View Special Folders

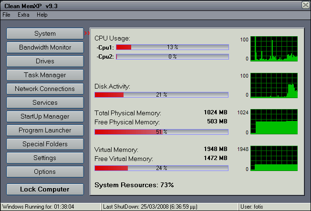45,144
